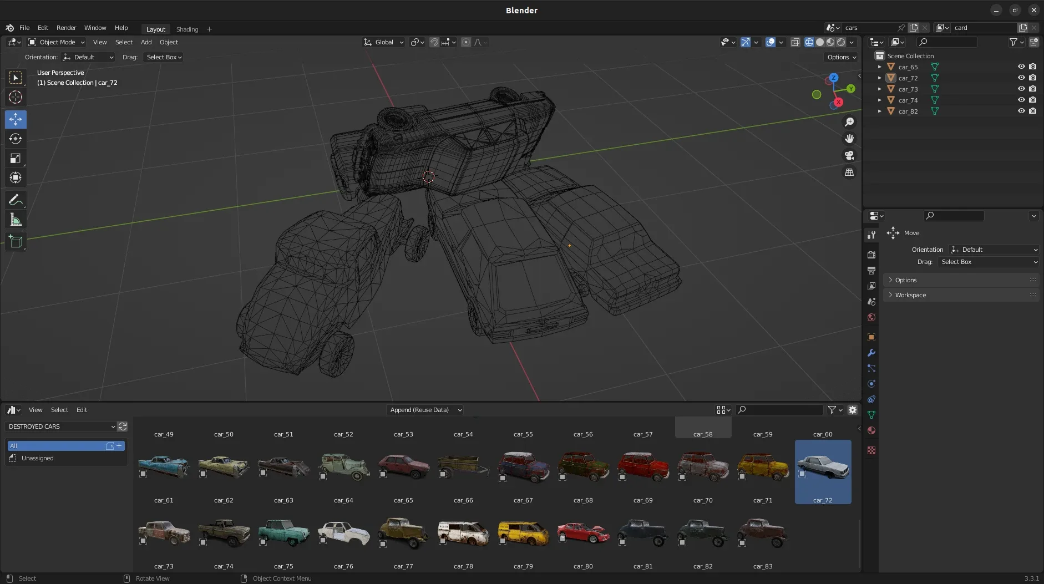Toggle visibility of car_82
This screenshot has width=1044, height=584.
[1021, 111]
